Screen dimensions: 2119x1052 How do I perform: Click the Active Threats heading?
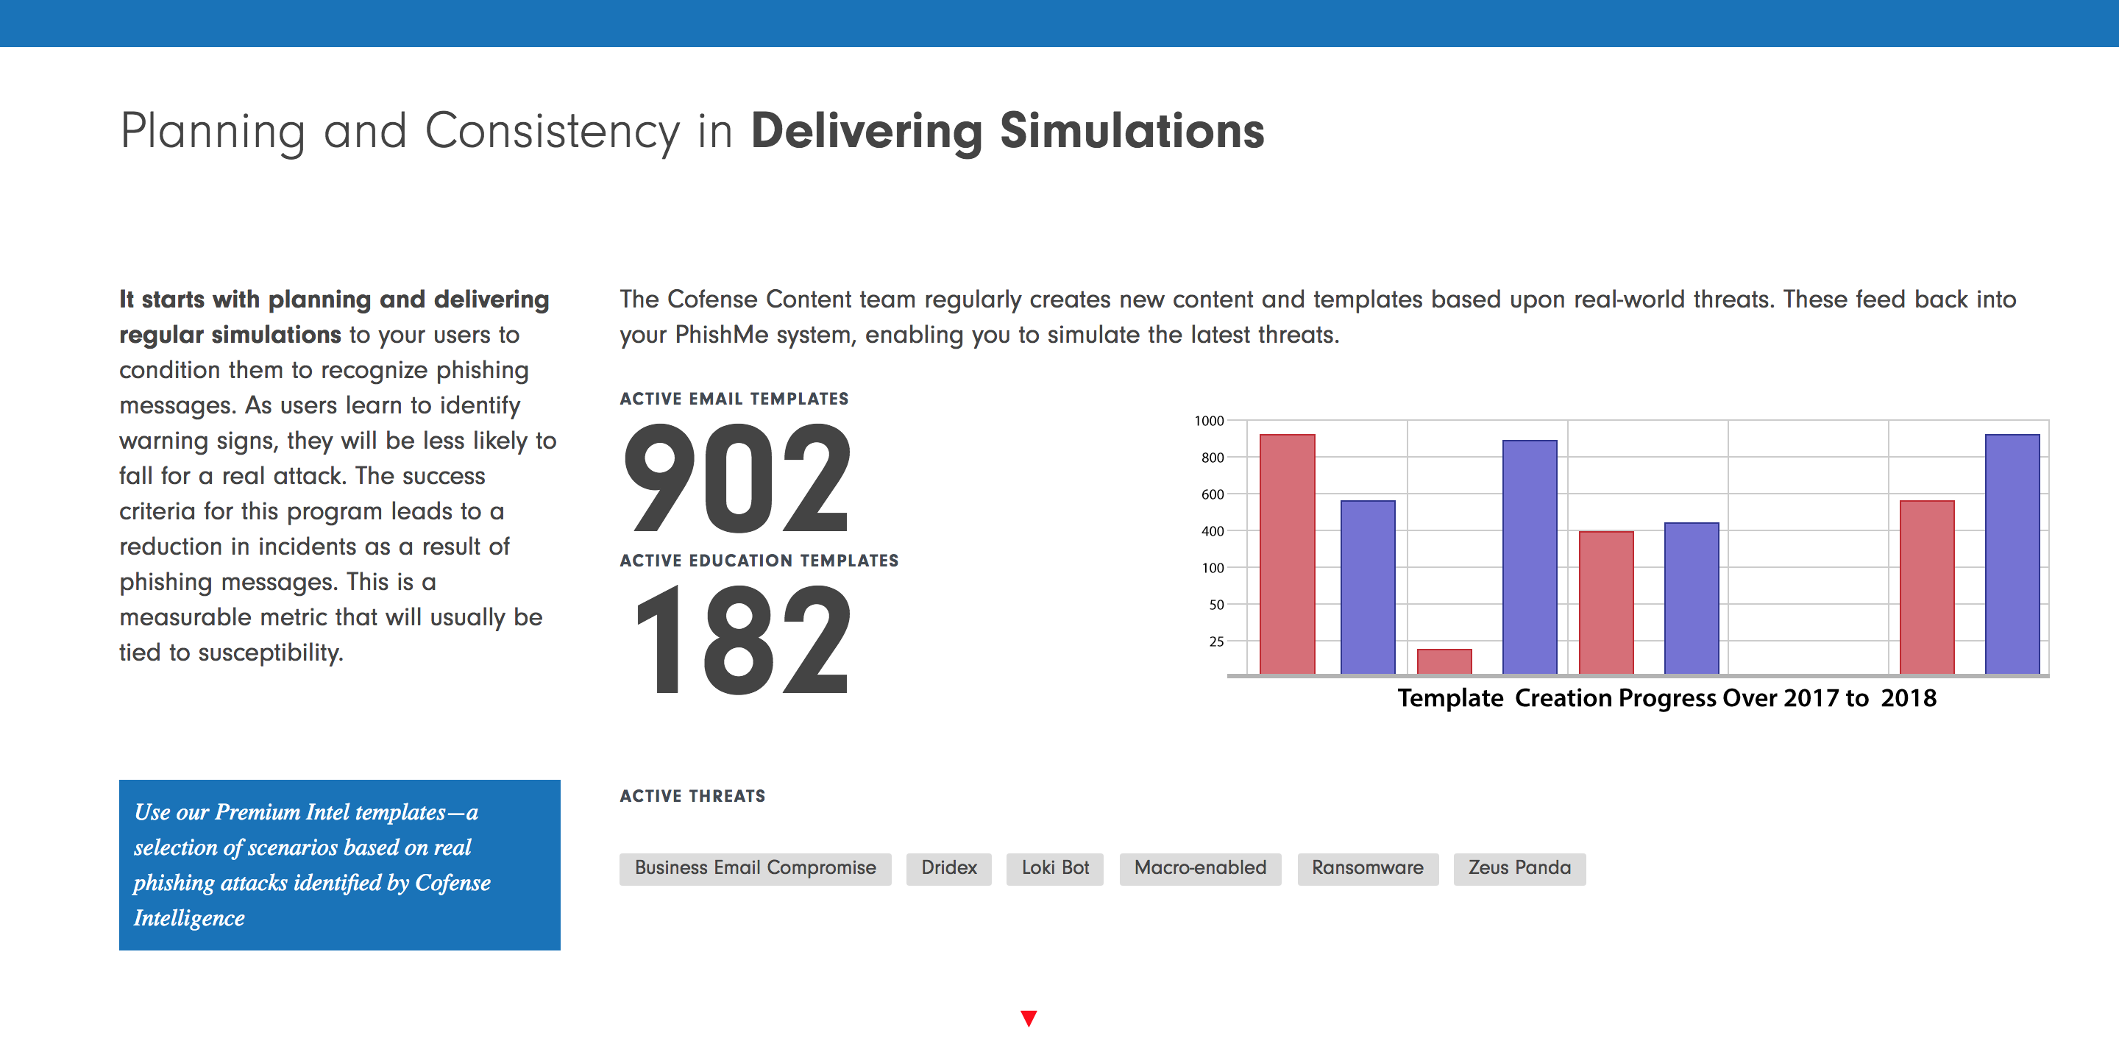(x=692, y=796)
